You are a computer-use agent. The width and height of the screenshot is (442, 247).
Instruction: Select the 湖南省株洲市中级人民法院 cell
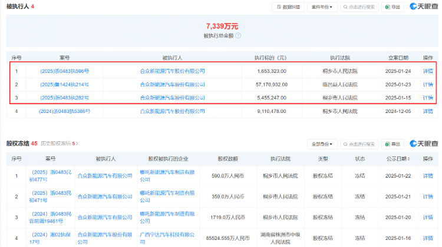280,238
